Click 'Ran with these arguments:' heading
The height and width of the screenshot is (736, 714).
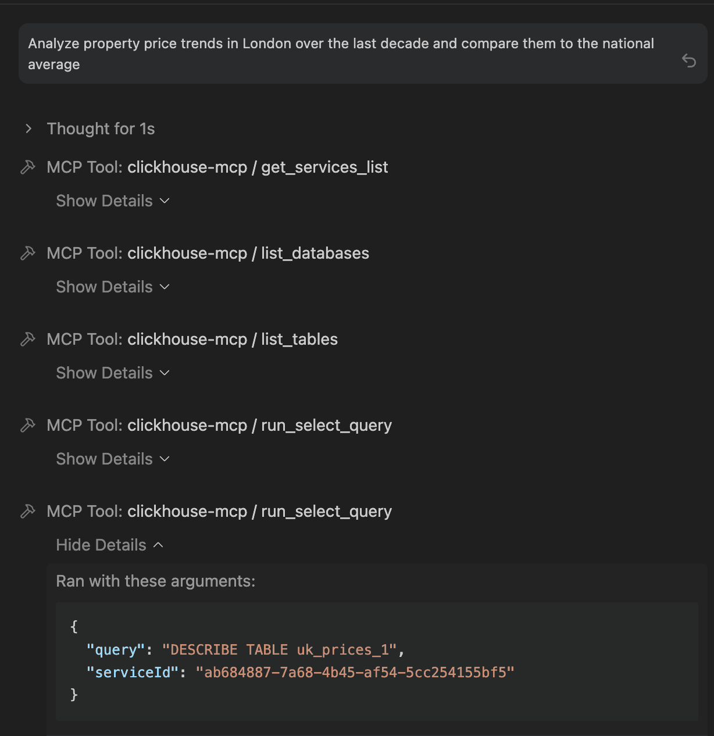(x=156, y=581)
